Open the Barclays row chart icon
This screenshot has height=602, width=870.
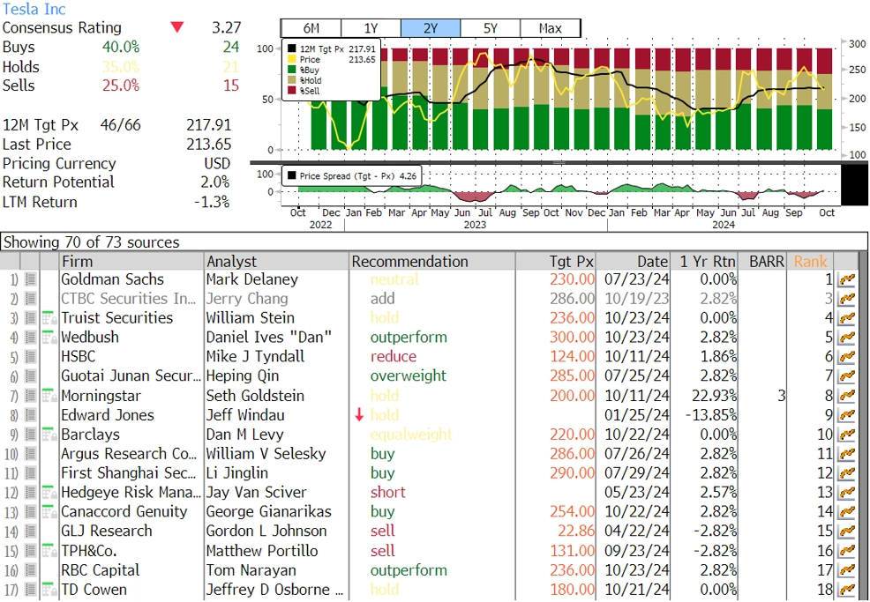tap(846, 435)
